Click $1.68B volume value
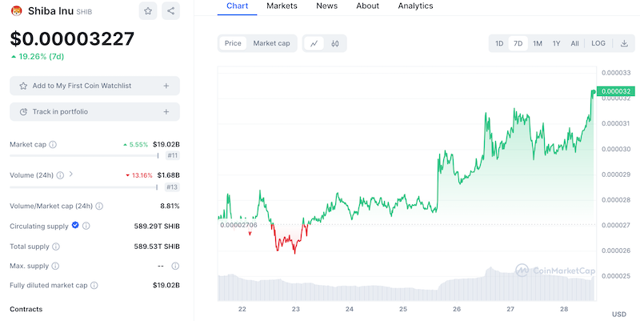 [168, 175]
